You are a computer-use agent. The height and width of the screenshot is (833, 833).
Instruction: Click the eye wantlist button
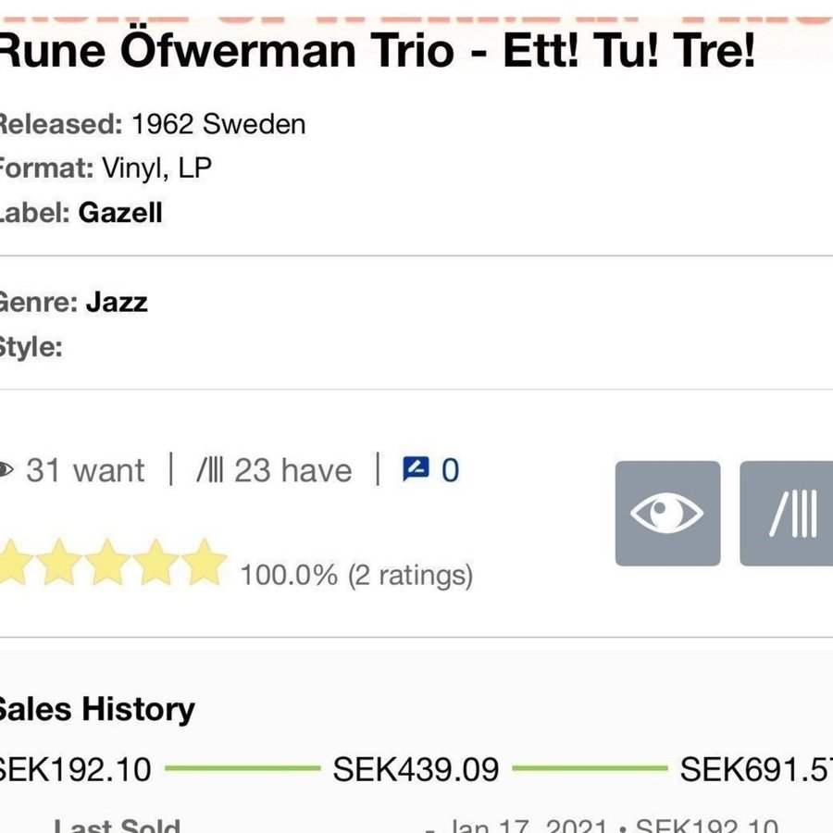coord(667,514)
